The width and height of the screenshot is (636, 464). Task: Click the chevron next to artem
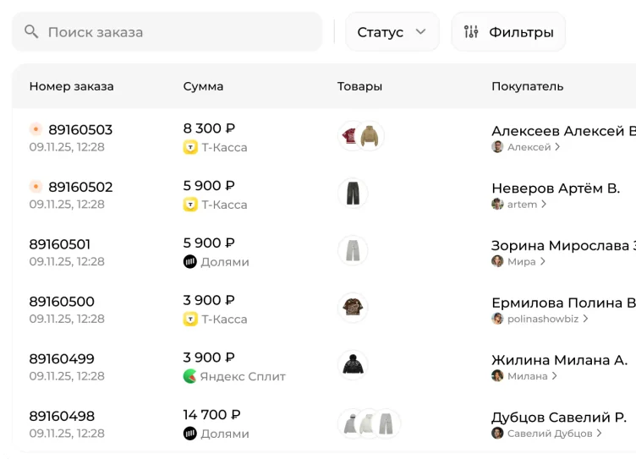coord(544,205)
